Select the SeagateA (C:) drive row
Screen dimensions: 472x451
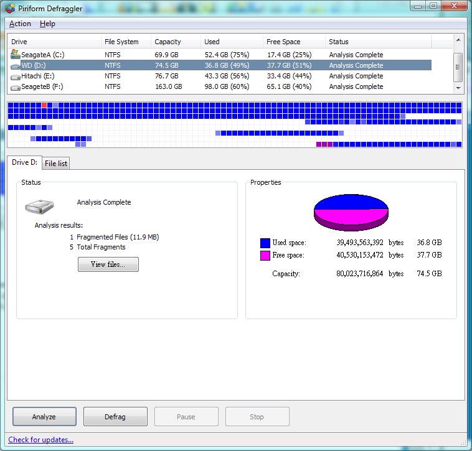tap(220, 55)
